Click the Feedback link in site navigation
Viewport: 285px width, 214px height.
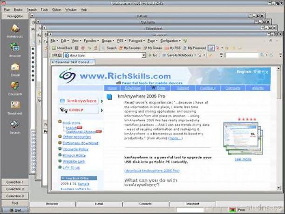click(x=208, y=88)
